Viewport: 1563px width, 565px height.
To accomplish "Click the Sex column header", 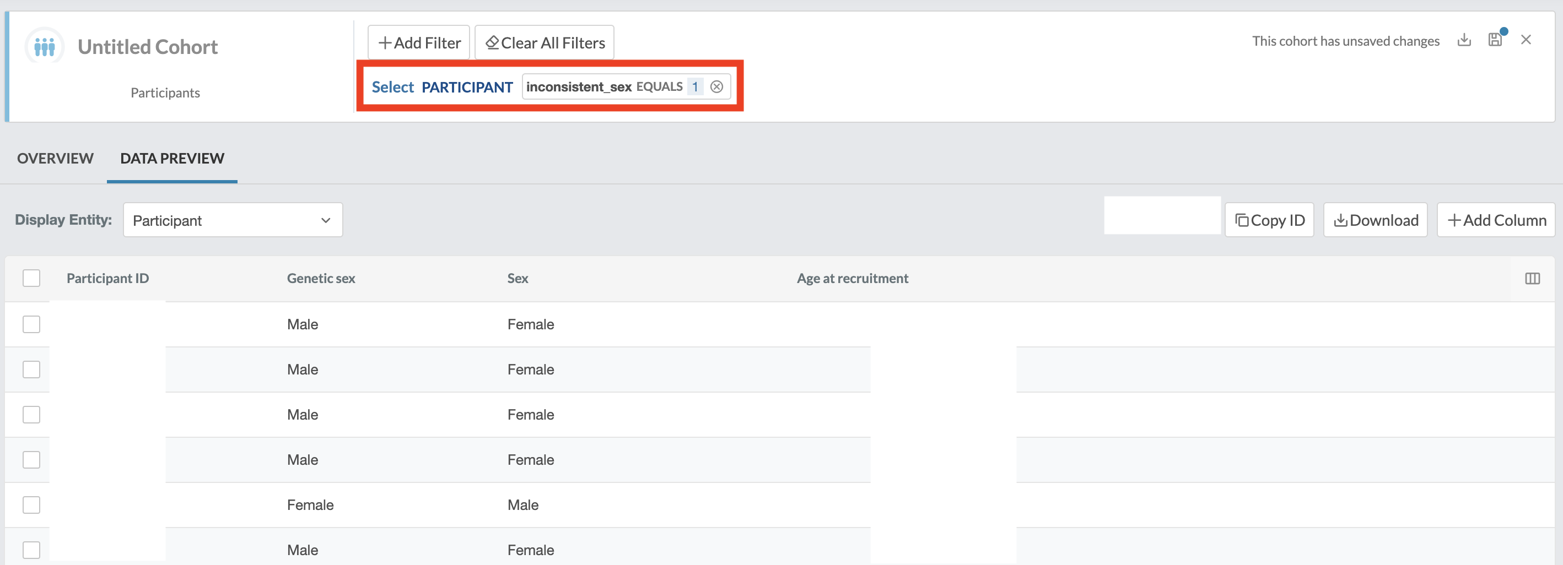I will 518,278.
